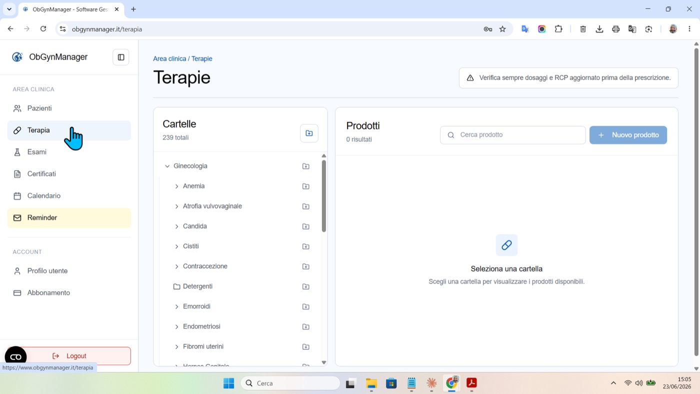Open Pazienti in the sidebar

coord(69,108)
